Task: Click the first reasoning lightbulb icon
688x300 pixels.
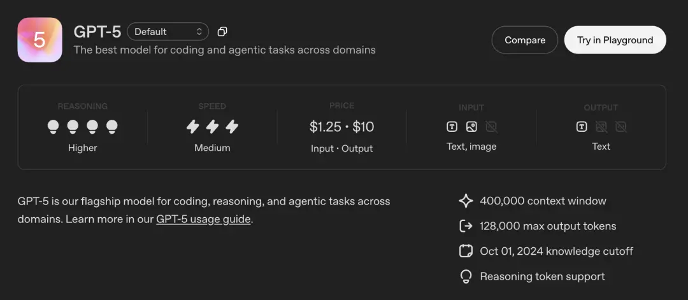Action: point(53,127)
